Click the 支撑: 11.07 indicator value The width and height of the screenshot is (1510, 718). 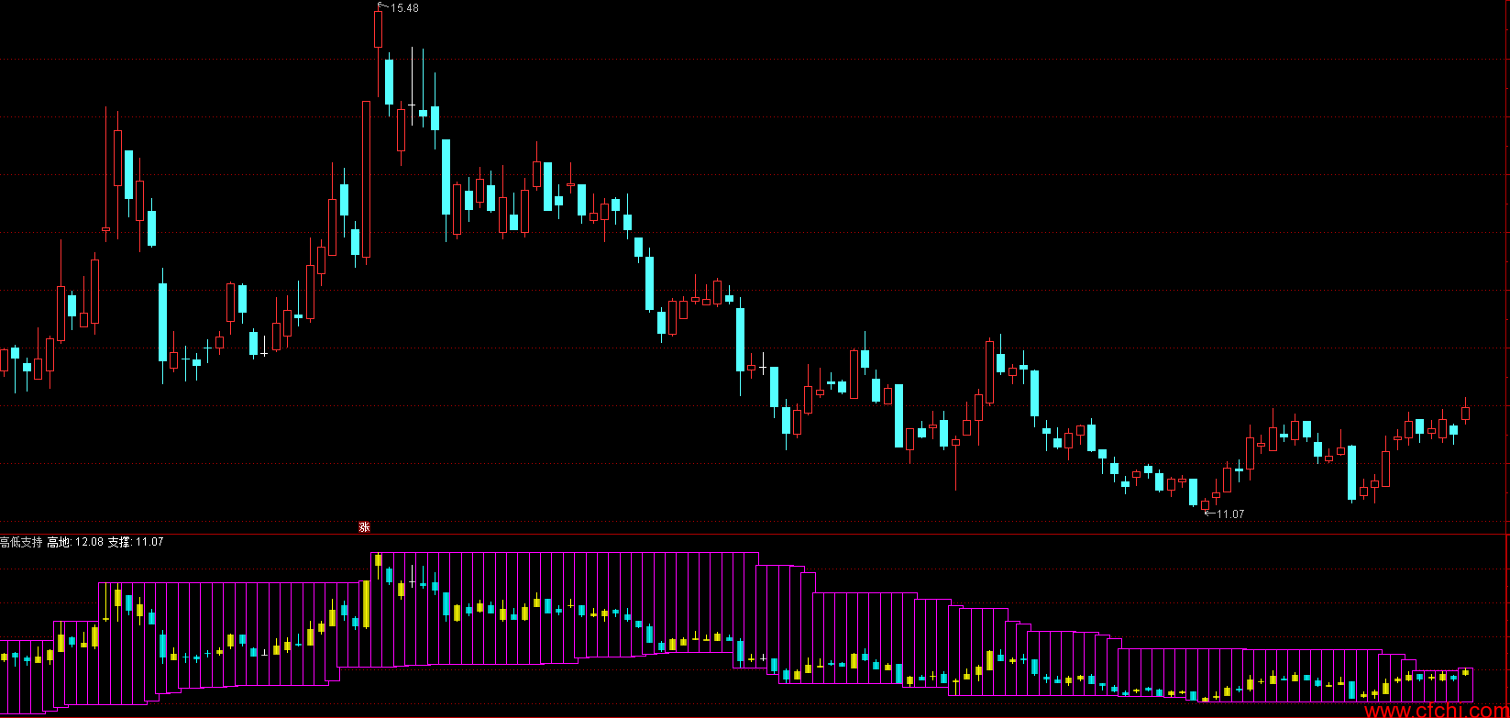[x=136, y=542]
